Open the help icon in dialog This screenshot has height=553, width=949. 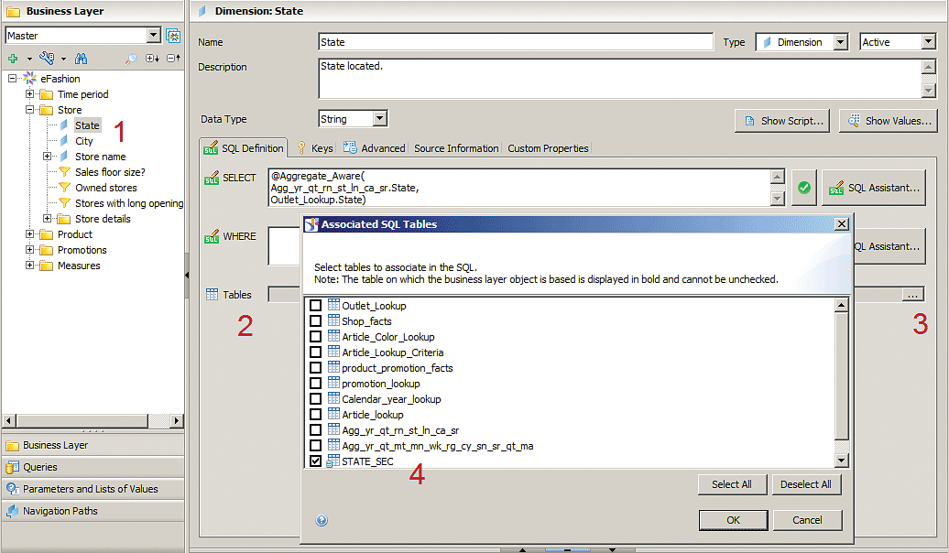[322, 520]
